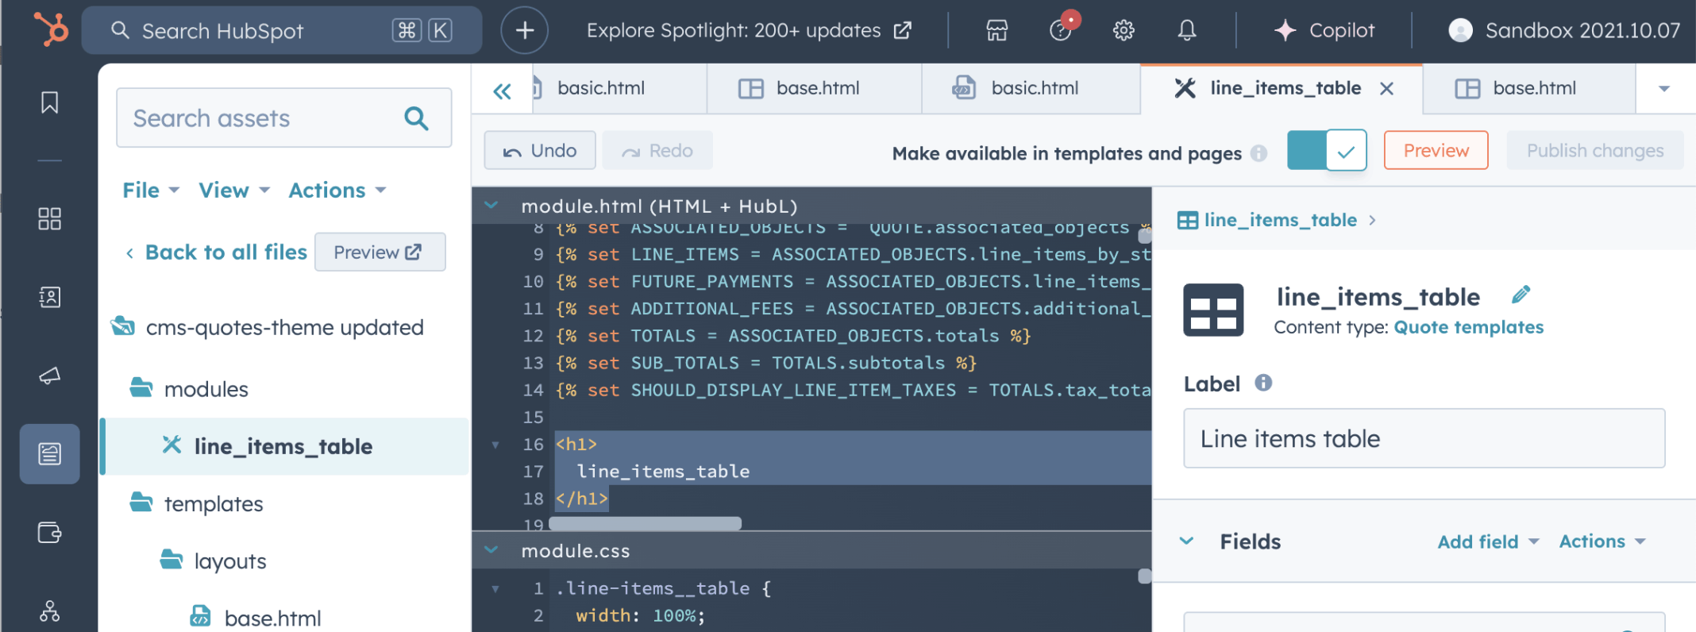Click the finder Preview external button
Viewport: 1696px width, 632px height.
click(x=380, y=252)
